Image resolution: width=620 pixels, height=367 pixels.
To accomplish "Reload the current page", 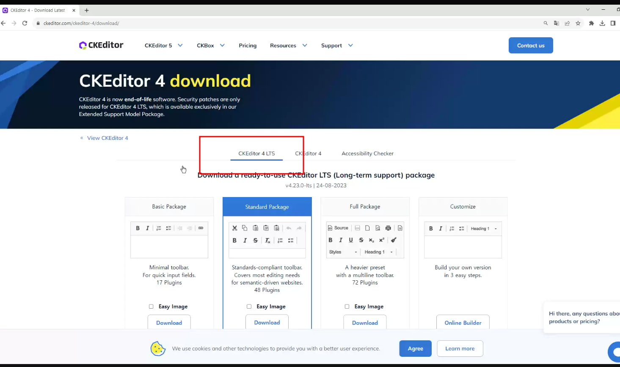I will 25,23.
